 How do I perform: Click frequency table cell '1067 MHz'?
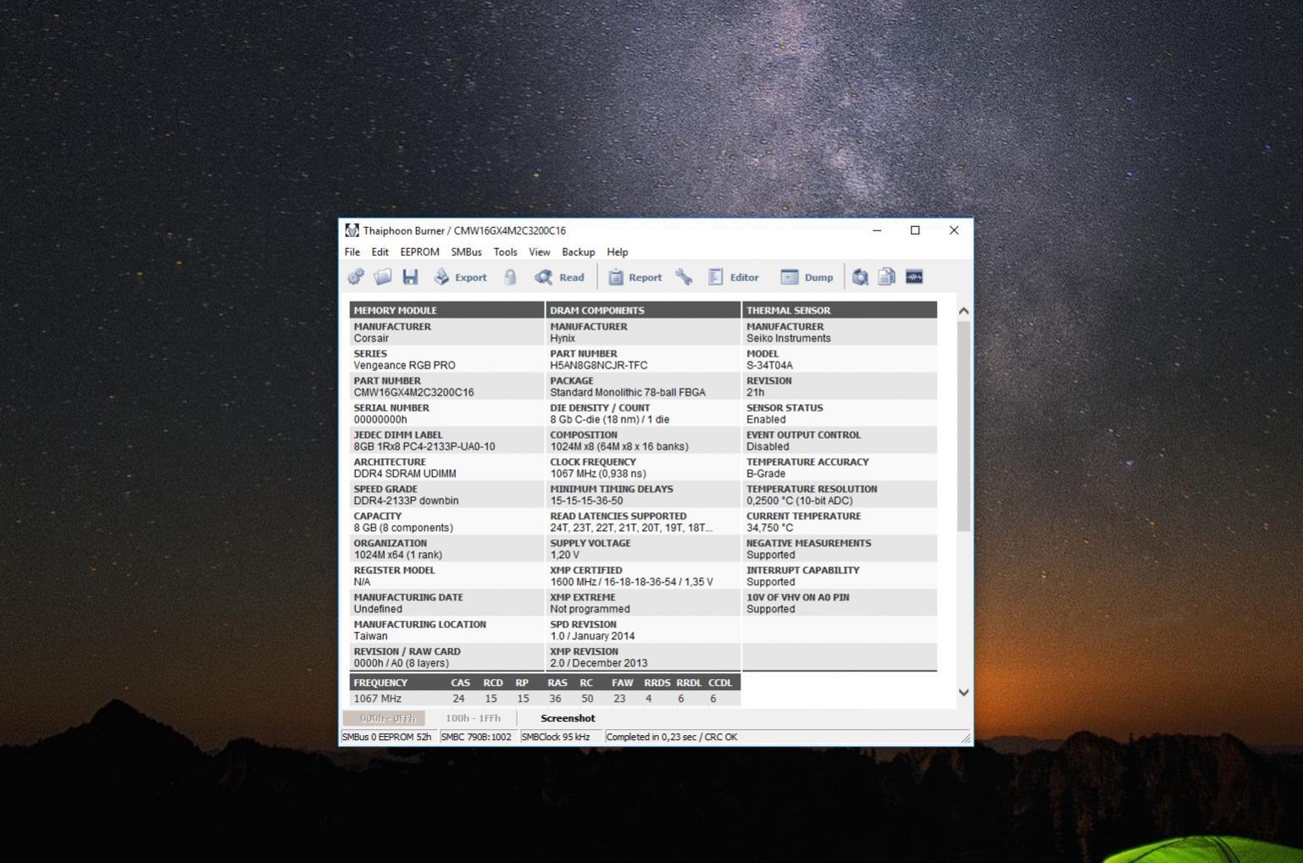(x=378, y=699)
